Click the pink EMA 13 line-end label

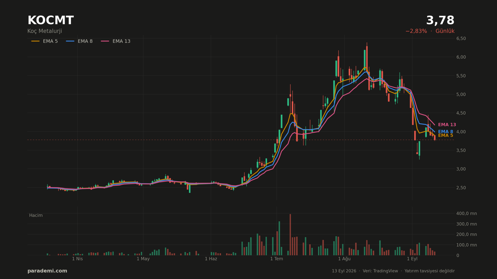pyautogui.click(x=447, y=125)
